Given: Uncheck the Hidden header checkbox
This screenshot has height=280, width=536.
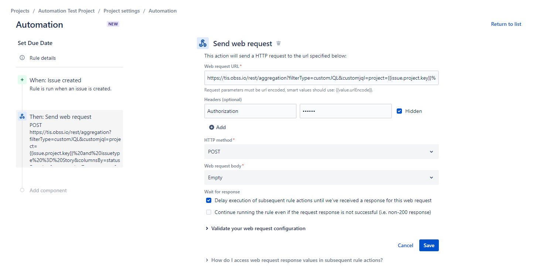Looking at the screenshot, I should pos(399,111).
